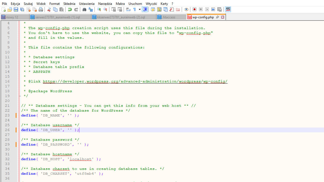Open the Szukaj menu
Image resolution: width=324 pixels, height=182 pixels.
[x=28, y=4]
